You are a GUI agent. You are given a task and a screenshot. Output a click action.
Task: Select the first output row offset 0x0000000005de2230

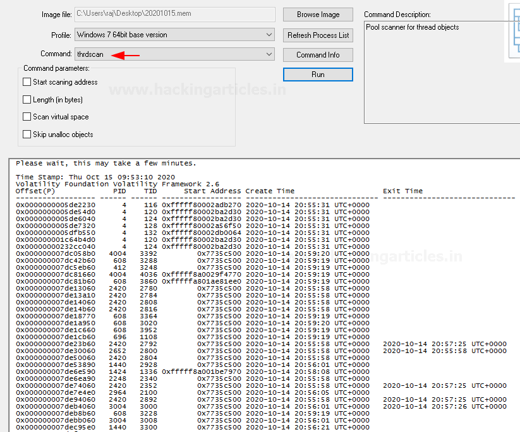pyautogui.click(x=56, y=205)
